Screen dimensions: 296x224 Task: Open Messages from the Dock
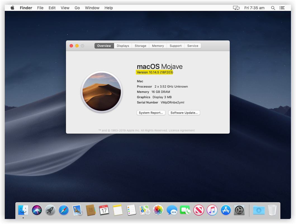tap(172, 210)
